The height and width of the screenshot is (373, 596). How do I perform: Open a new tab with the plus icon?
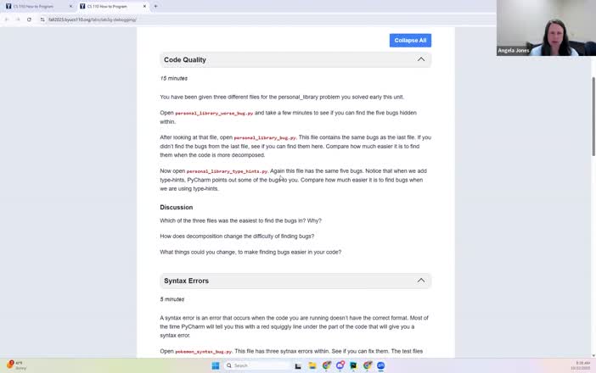click(155, 6)
